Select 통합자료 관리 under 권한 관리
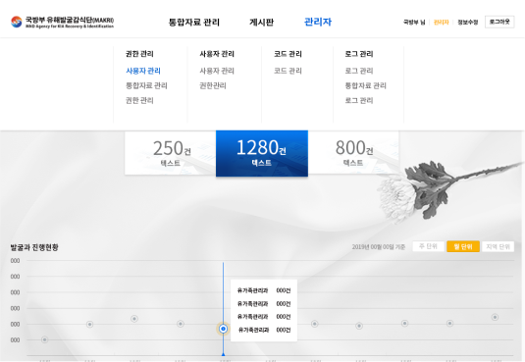The image size is (525, 362). (x=146, y=85)
